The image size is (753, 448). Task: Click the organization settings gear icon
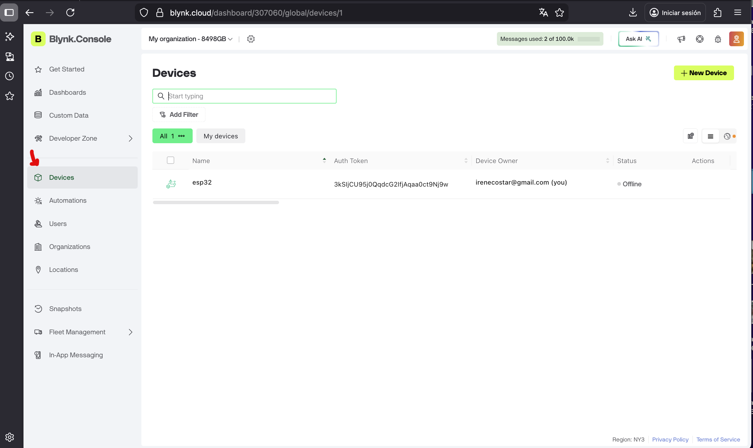point(251,39)
